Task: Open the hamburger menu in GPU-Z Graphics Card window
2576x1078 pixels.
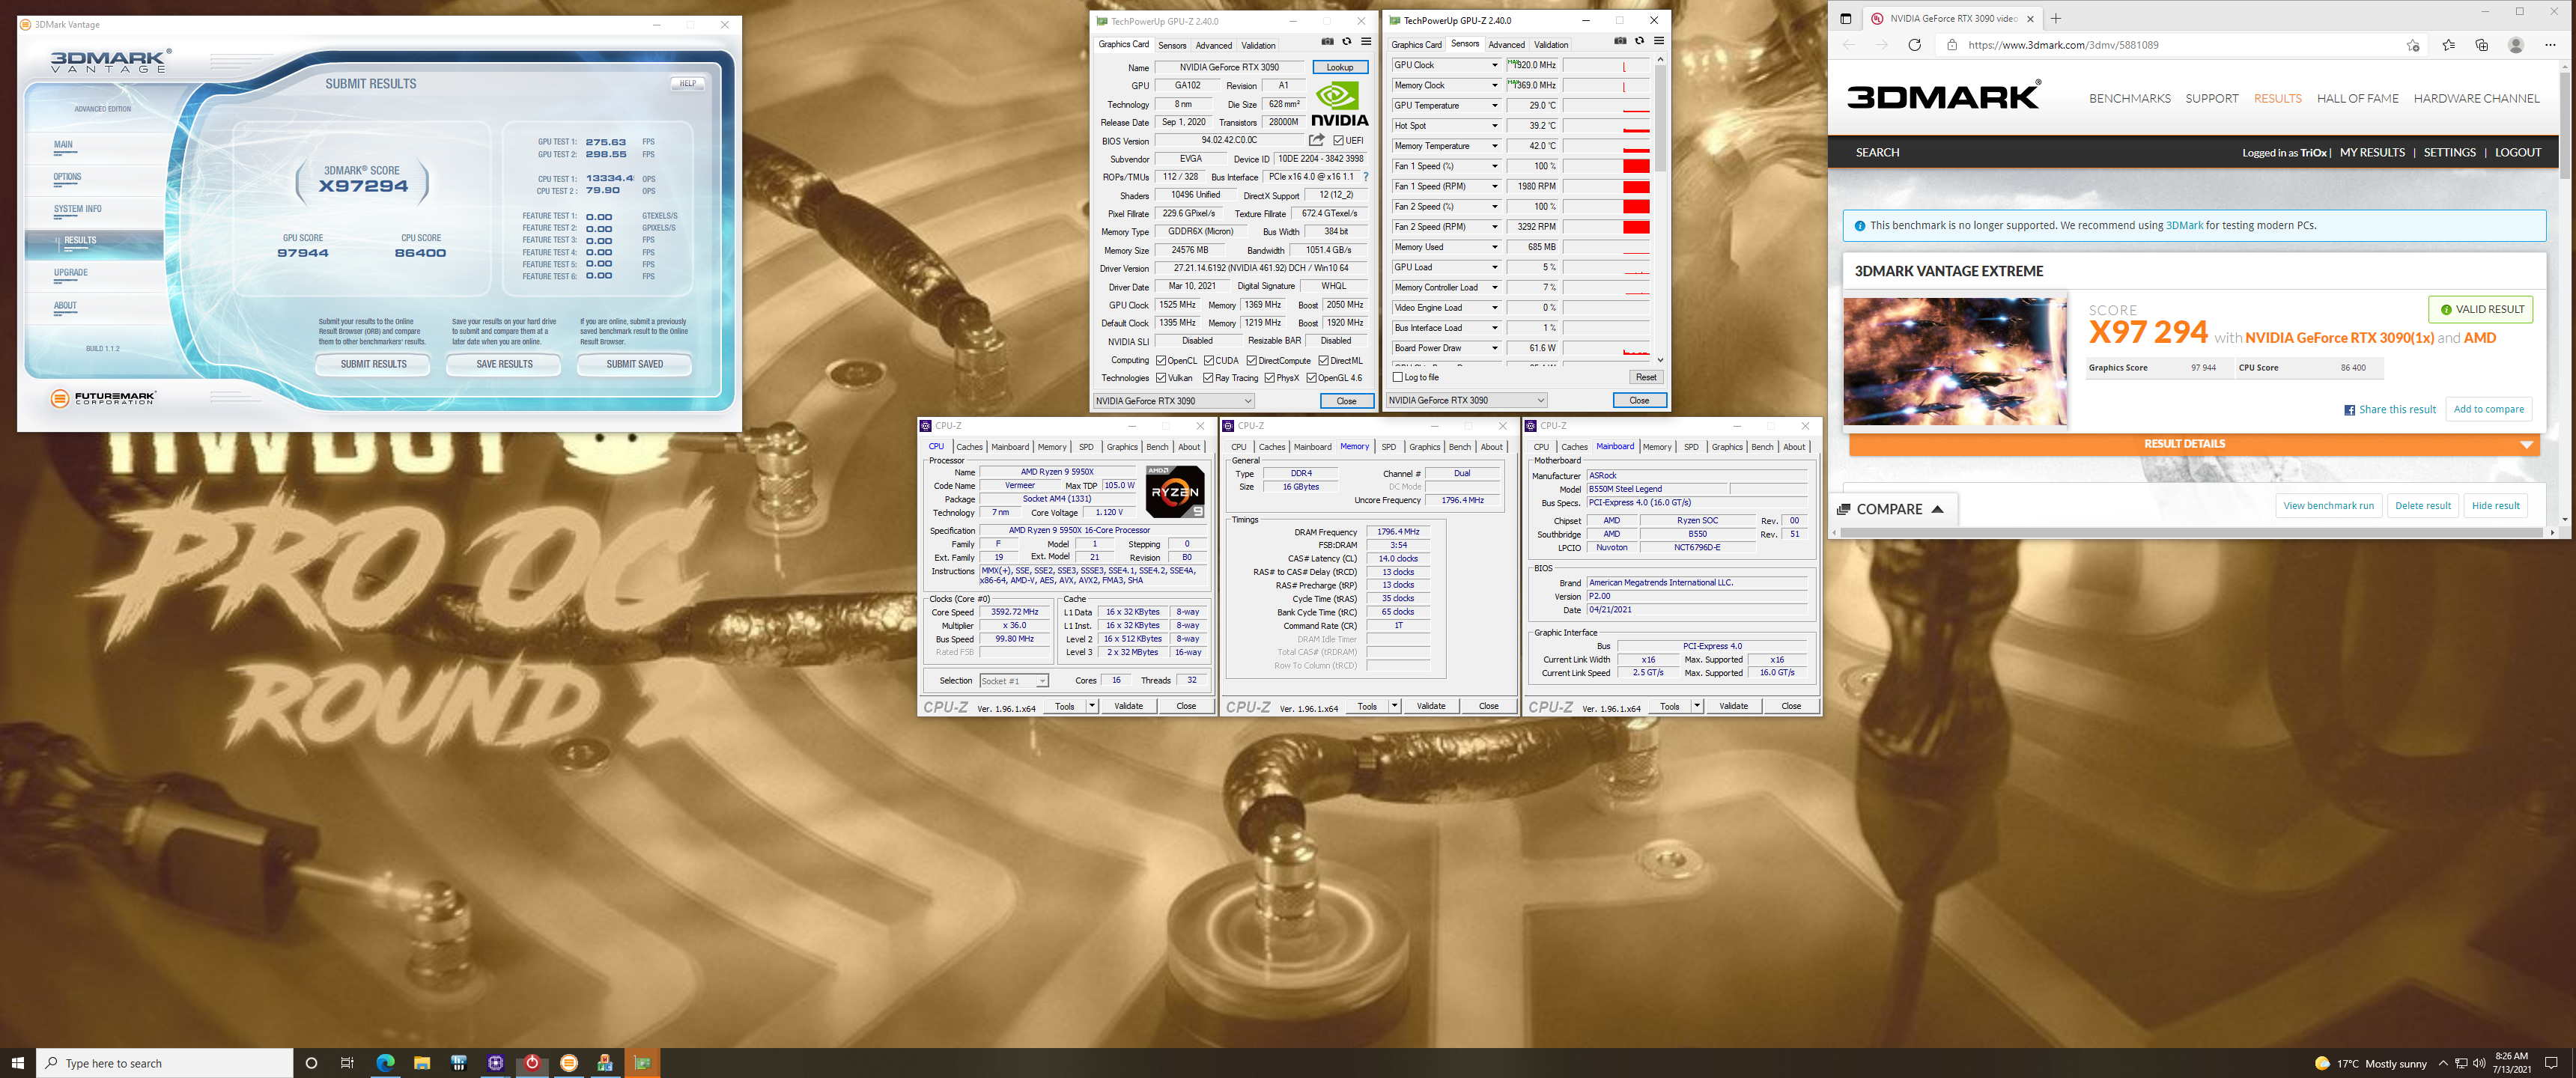Action: point(1366,42)
